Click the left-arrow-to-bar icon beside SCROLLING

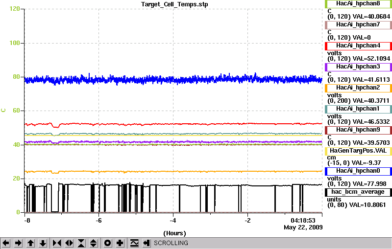click(147, 243)
